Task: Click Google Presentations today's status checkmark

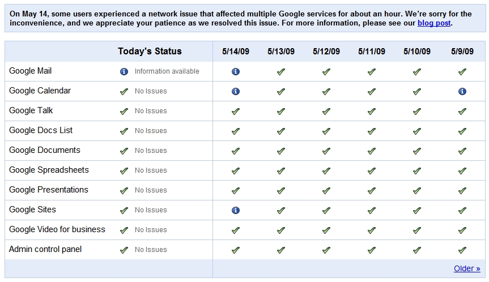Action: (x=124, y=191)
